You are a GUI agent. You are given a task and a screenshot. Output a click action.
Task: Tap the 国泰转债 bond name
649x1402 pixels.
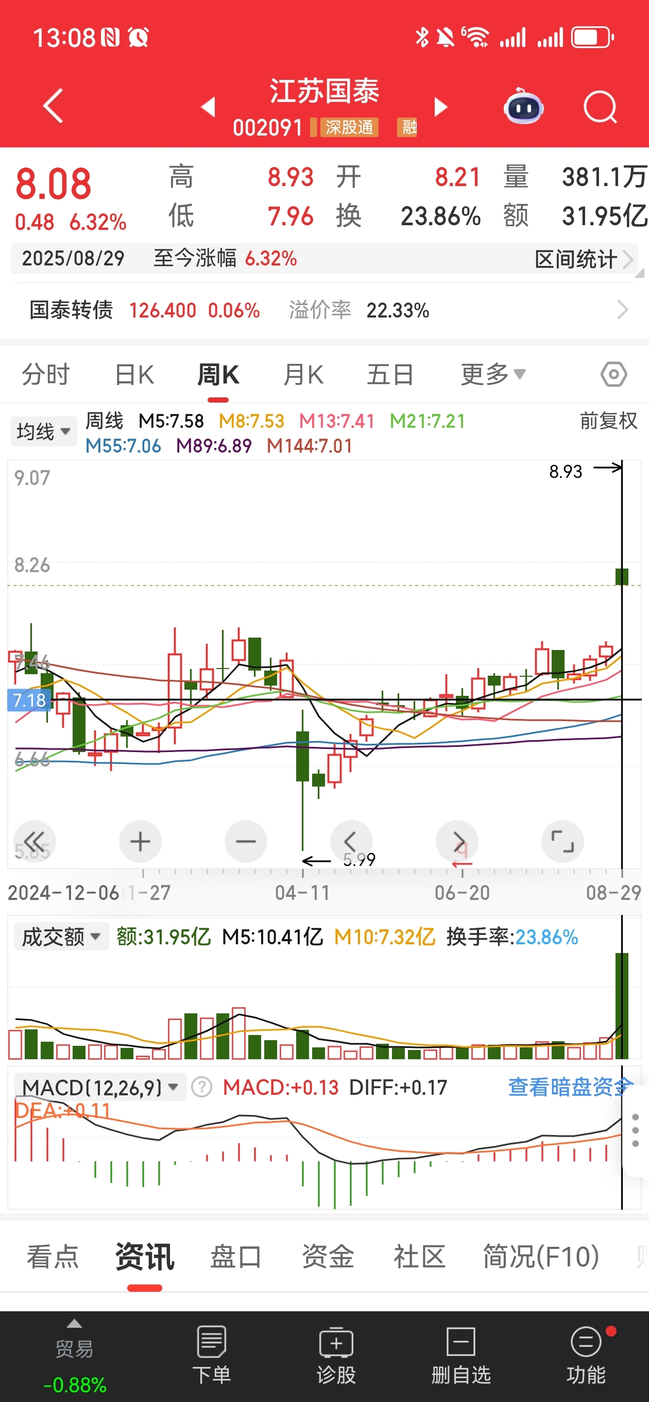pyautogui.click(x=71, y=310)
